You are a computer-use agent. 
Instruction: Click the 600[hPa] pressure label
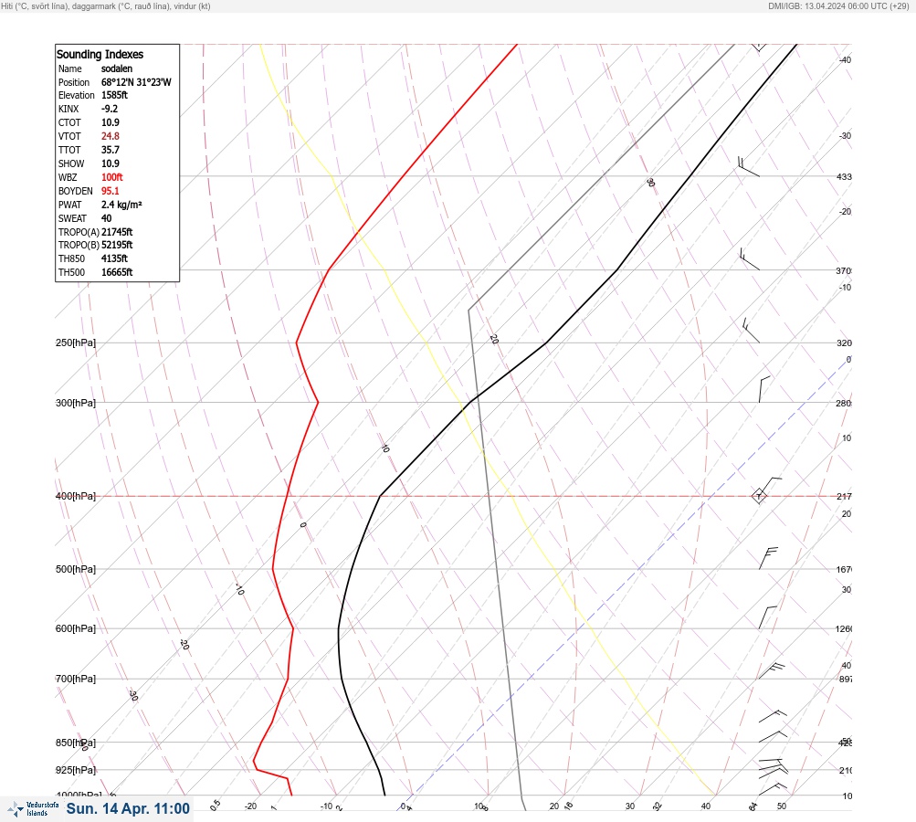click(x=76, y=628)
